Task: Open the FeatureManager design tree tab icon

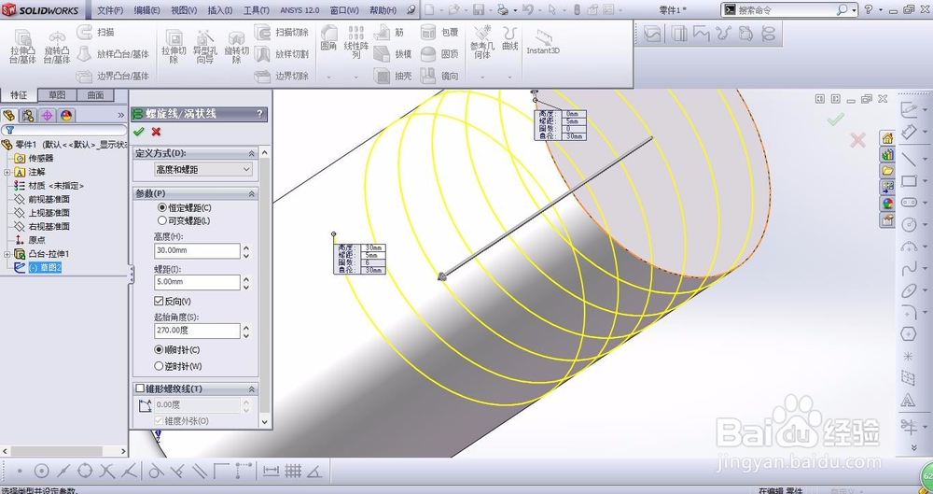Action: tap(9, 115)
